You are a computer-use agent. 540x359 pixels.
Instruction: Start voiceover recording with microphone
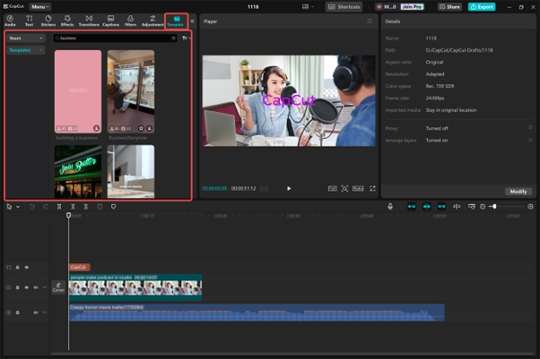pyautogui.click(x=390, y=206)
